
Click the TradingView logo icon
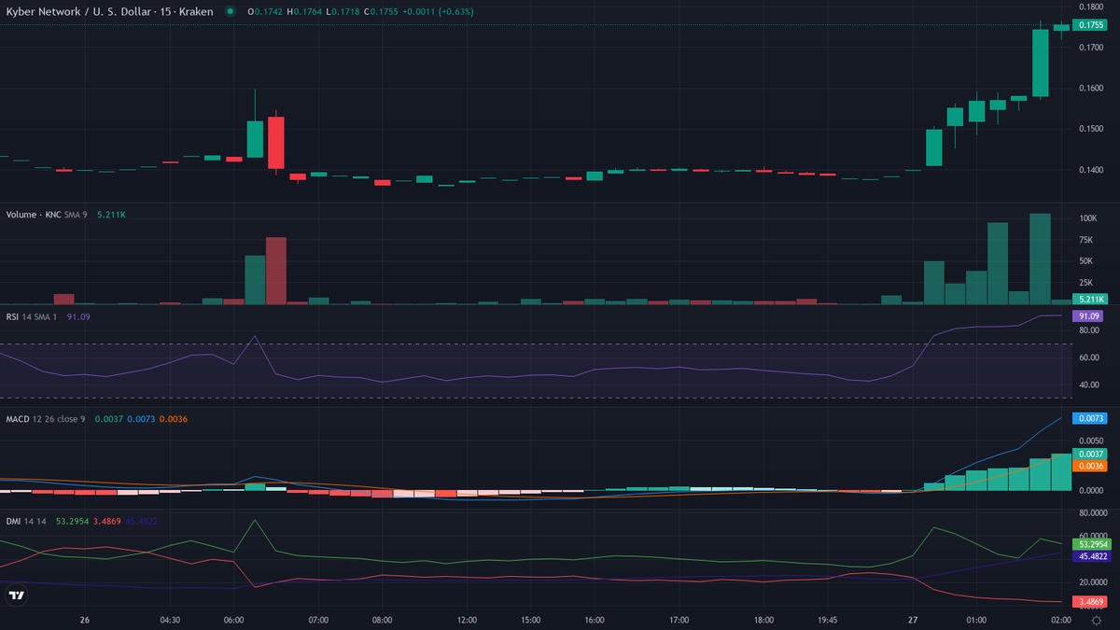(x=17, y=595)
